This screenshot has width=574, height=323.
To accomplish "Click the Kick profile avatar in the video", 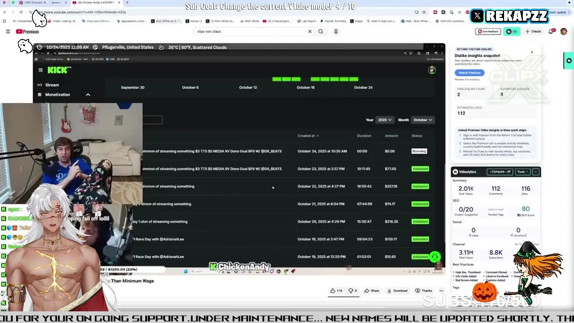I will 432,70.
